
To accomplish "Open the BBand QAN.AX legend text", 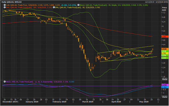I will coord(114,5).
